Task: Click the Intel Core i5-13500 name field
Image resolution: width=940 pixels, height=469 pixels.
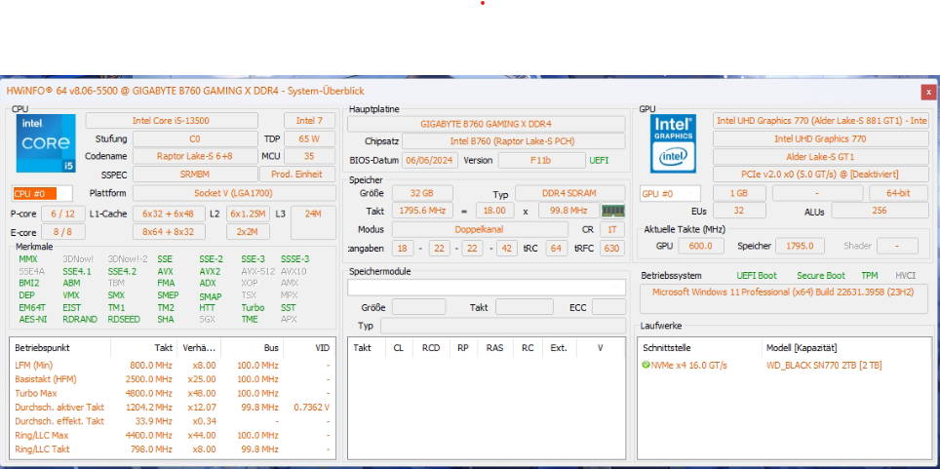Action: 172,121
